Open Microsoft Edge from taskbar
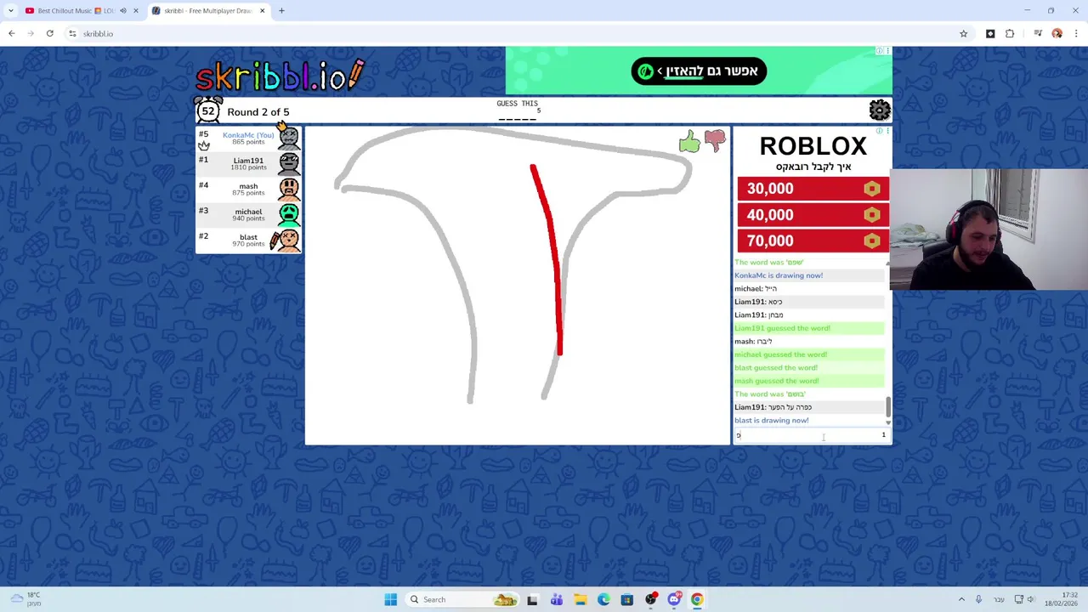 tap(603, 599)
